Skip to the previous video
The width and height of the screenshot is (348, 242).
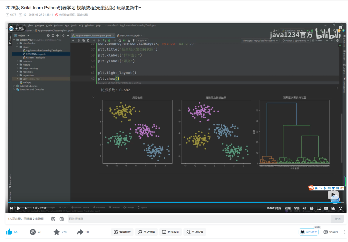(x=11, y=208)
